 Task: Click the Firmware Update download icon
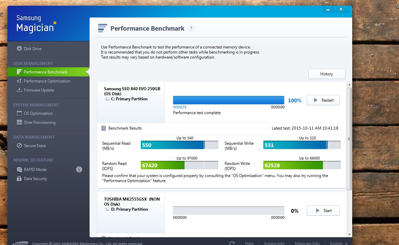(19, 90)
